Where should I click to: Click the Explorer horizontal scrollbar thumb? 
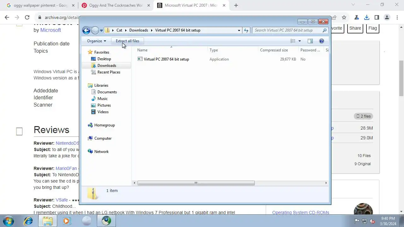click(x=196, y=183)
